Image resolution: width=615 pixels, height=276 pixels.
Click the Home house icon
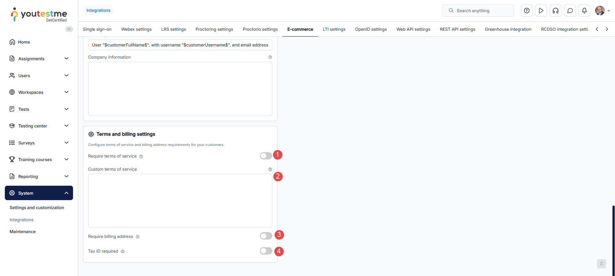tap(12, 42)
